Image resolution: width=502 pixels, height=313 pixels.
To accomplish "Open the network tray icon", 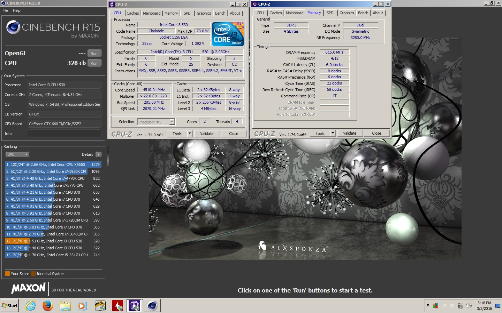I will (x=461, y=306).
